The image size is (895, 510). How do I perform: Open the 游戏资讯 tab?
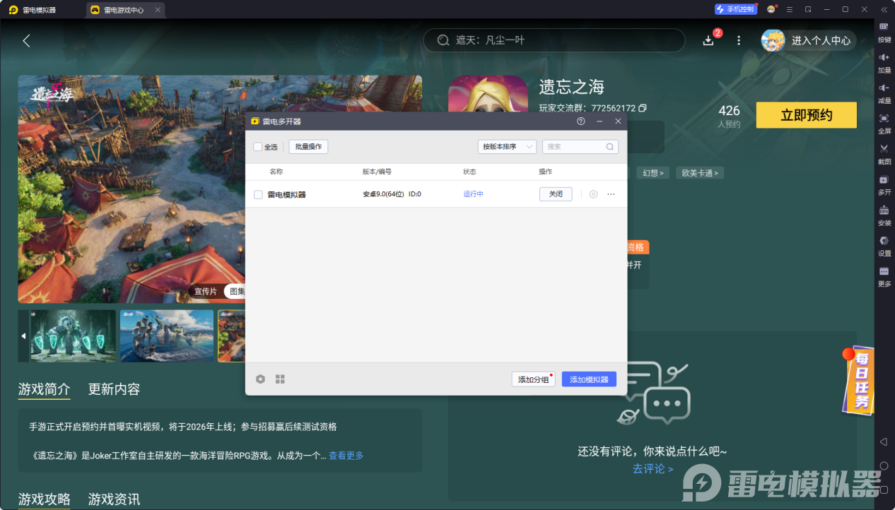tap(115, 499)
